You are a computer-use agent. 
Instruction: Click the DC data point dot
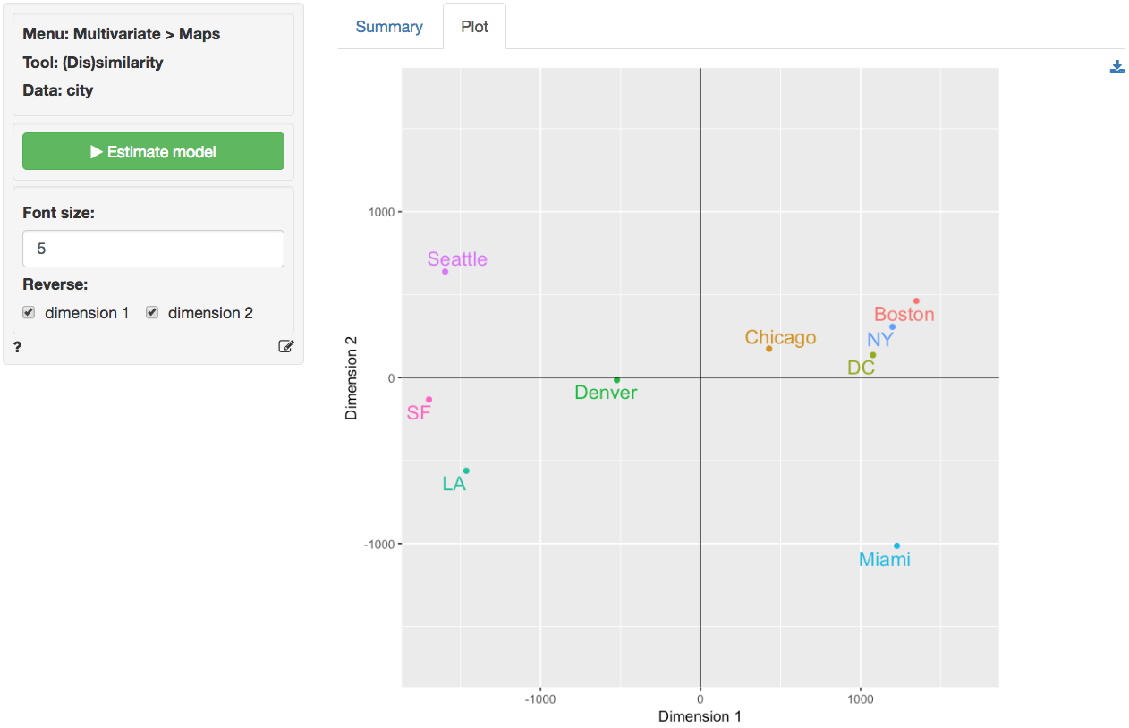[x=873, y=355]
